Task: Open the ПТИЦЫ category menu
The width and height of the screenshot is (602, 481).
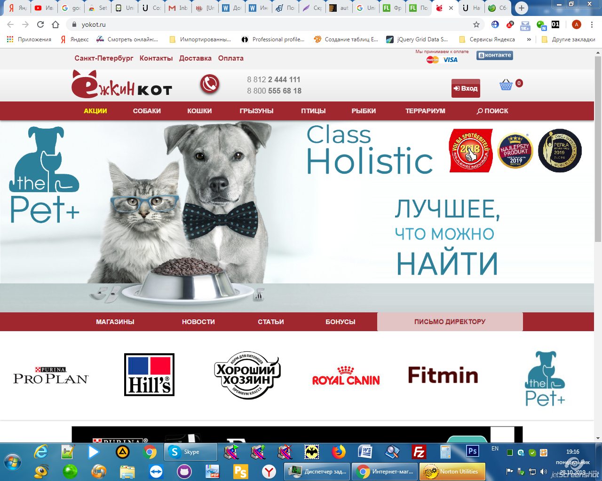Action: 313,111
